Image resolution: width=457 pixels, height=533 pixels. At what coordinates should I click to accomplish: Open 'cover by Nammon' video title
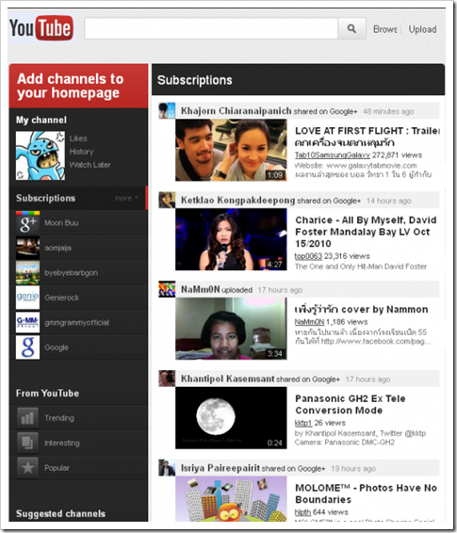tap(361, 309)
